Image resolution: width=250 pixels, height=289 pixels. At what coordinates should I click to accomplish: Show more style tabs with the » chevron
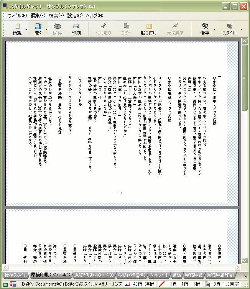click(x=245, y=276)
